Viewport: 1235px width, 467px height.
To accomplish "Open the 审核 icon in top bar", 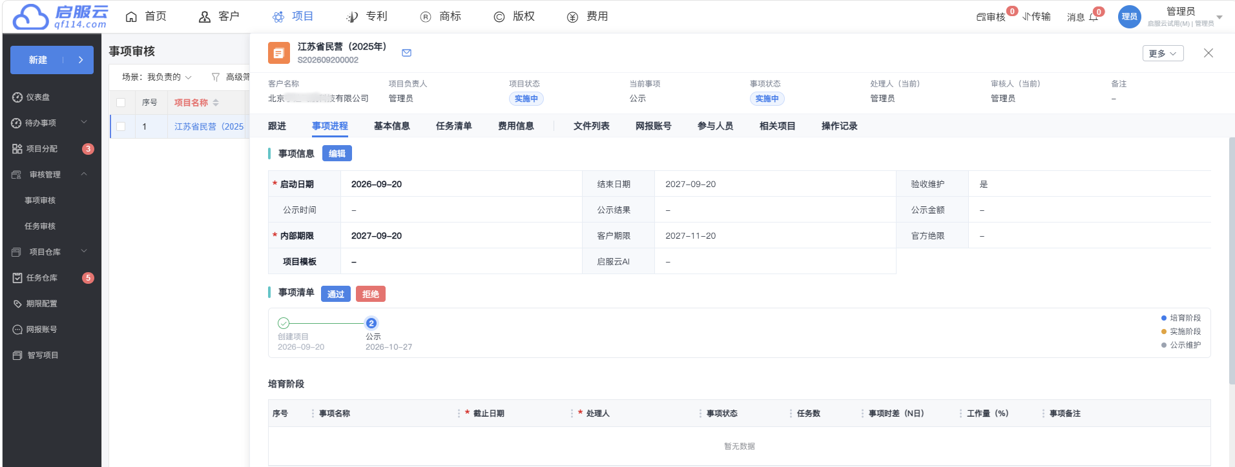I will click(981, 17).
